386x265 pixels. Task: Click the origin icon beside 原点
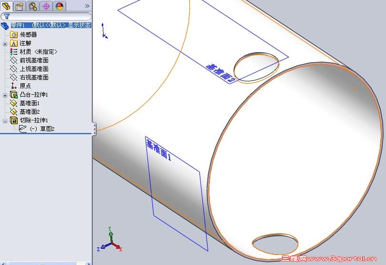[x=14, y=86]
